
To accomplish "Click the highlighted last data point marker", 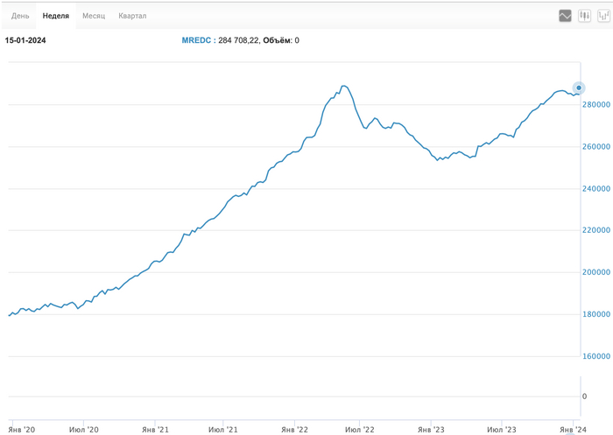I will tap(579, 88).
